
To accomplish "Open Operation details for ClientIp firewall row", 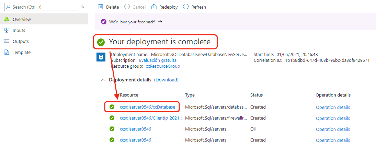I will tap(333, 119).
